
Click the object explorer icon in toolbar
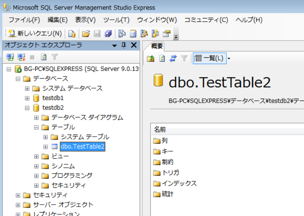144,34
